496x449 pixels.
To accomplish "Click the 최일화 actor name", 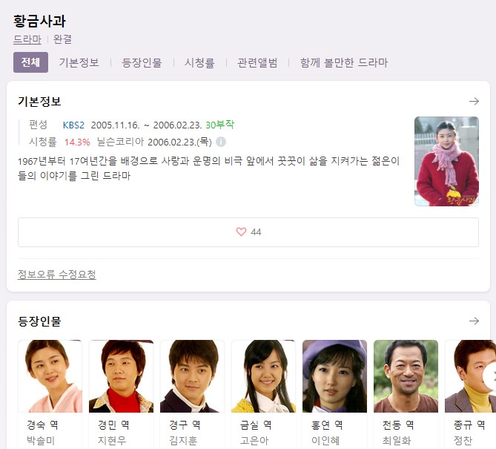I will [x=397, y=440].
